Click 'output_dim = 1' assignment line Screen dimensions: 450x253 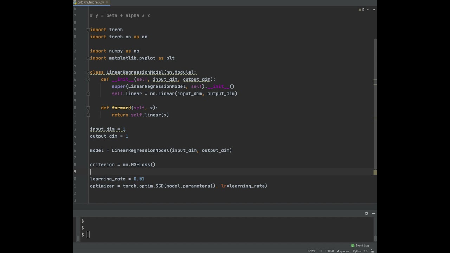tap(109, 136)
